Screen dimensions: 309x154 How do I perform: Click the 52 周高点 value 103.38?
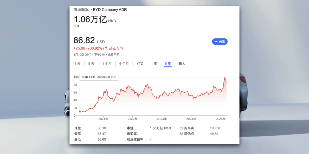point(215,128)
